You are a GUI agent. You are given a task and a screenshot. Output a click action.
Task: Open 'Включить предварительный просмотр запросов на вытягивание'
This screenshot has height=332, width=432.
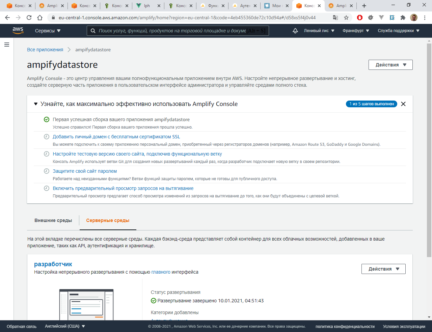(x=123, y=188)
